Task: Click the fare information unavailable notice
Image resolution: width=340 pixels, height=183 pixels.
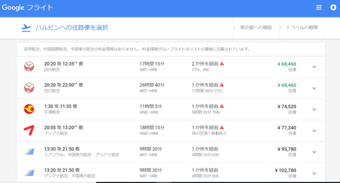Action: (137, 49)
